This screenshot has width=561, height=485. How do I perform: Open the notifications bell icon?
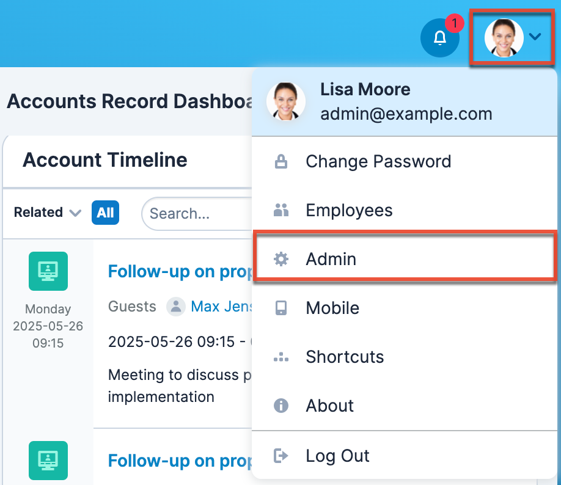[x=439, y=38]
